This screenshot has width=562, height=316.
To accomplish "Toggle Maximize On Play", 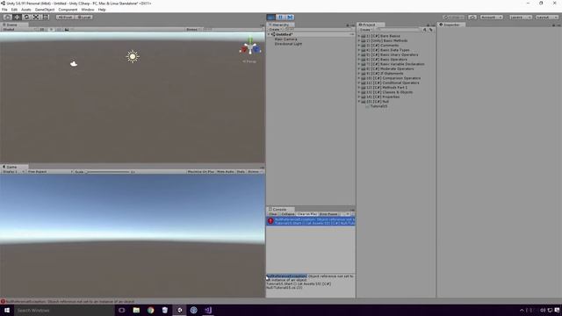I will click(x=201, y=172).
